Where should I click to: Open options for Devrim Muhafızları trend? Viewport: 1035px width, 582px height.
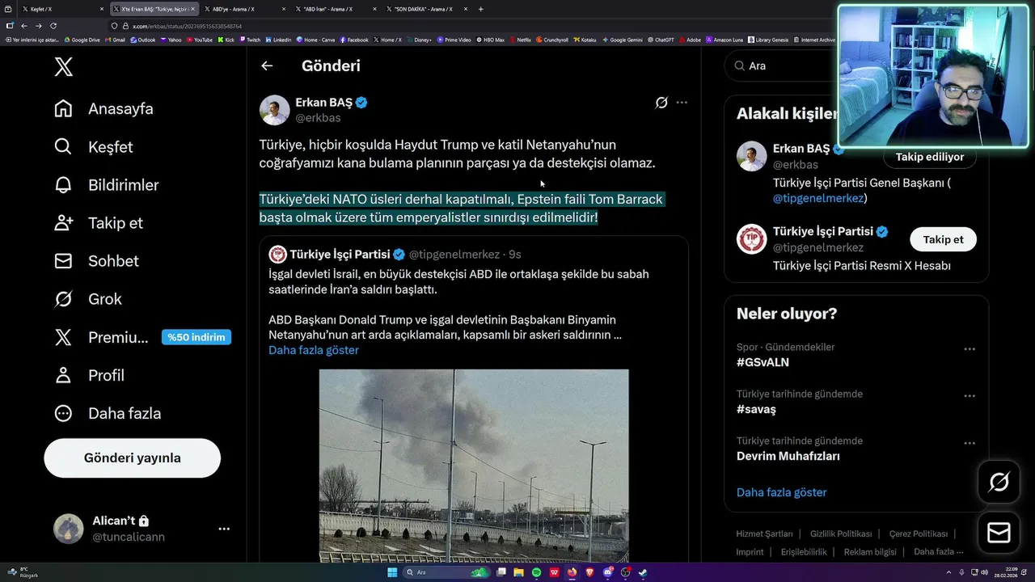970,443
